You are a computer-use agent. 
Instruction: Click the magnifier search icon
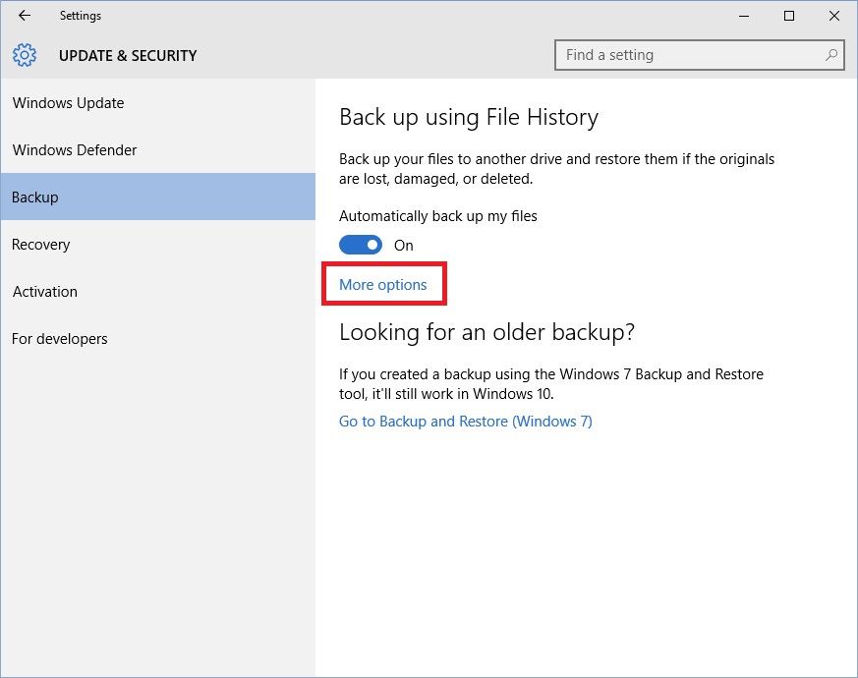[x=831, y=55]
